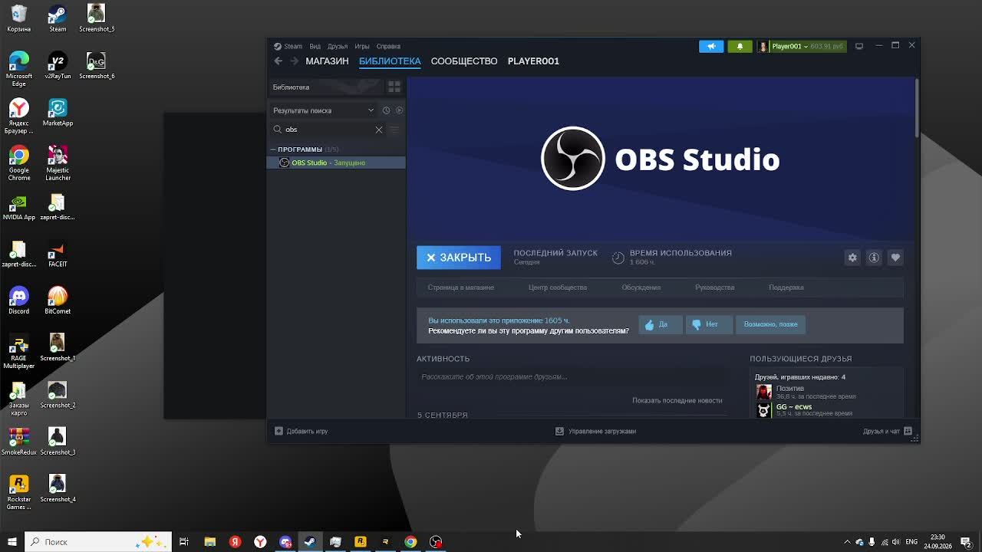Open Центр сообщества link
Viewport: 982px width, 552px height.
coord(558,287)
